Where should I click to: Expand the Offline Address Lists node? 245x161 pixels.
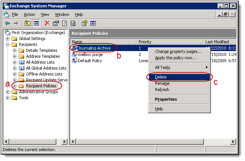14,74
